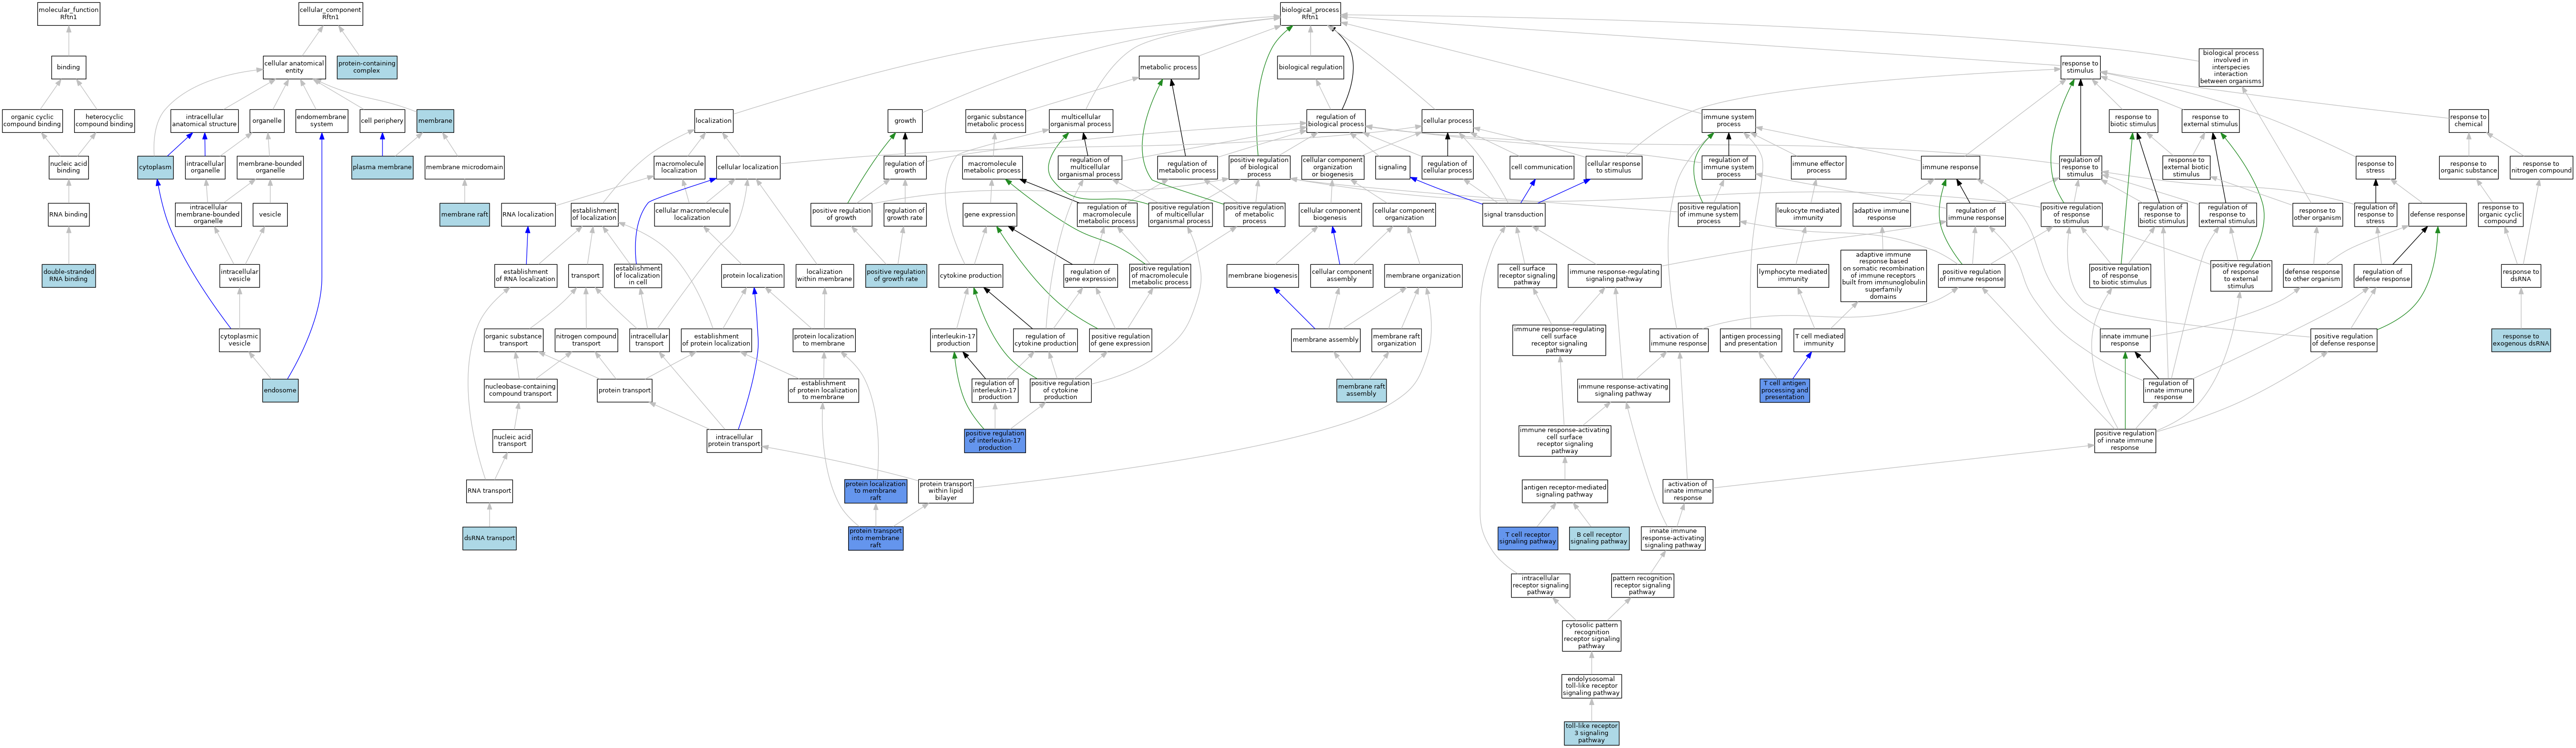Select the 'dsRNA transport' node
Viewport: 2576px width, 748px height.
coord(490,538)
